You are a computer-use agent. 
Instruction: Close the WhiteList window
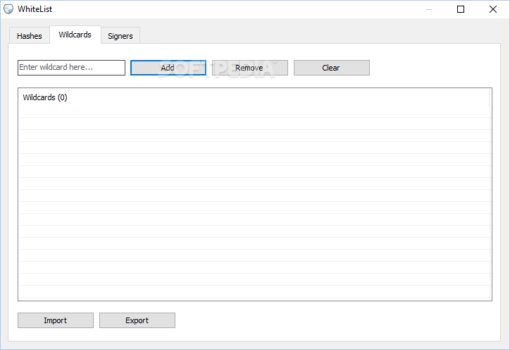493,9
